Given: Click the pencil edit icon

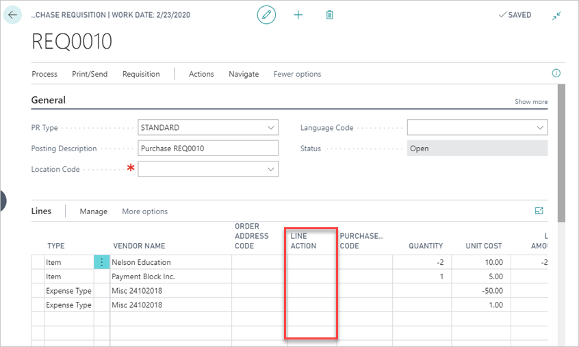Looking at the screenshot, I should click(266, 14).
